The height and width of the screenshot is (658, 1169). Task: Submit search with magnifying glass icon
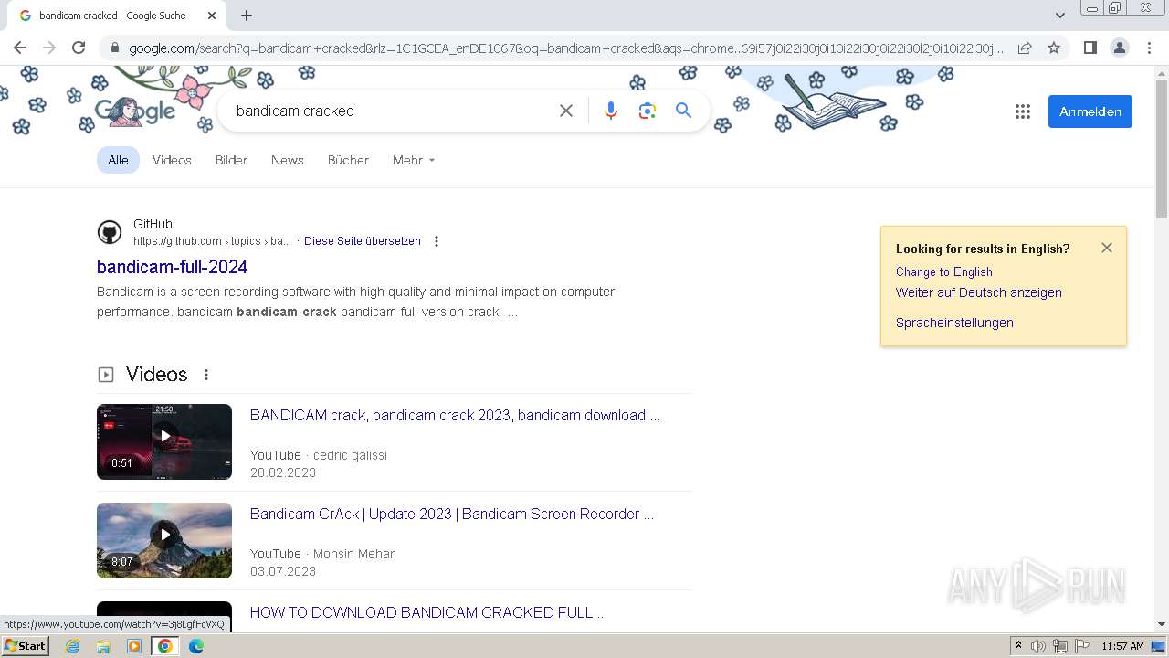coord(683,111)
